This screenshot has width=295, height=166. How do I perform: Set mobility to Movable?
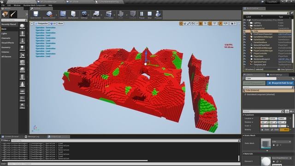pos(284,130)
